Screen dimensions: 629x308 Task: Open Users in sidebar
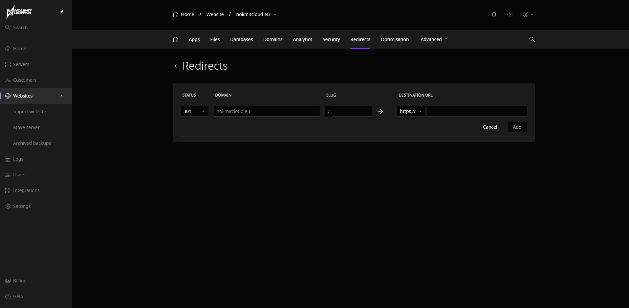(36, 175)
